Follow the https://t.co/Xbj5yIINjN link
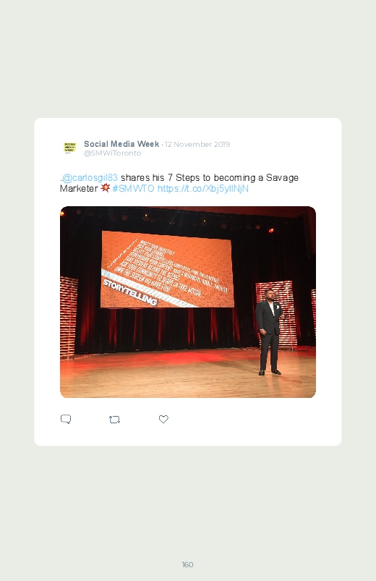The height and width of the screenshot is (581, 376). tap(203, 189)
